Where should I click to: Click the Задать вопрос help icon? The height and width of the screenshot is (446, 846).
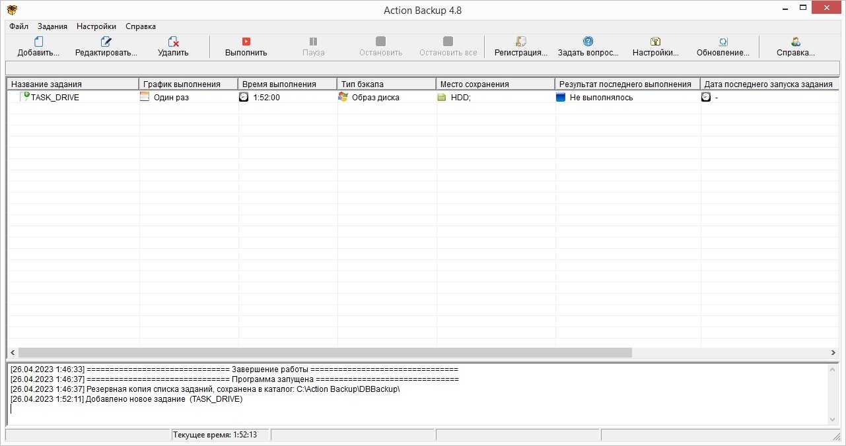pos(588,42)
